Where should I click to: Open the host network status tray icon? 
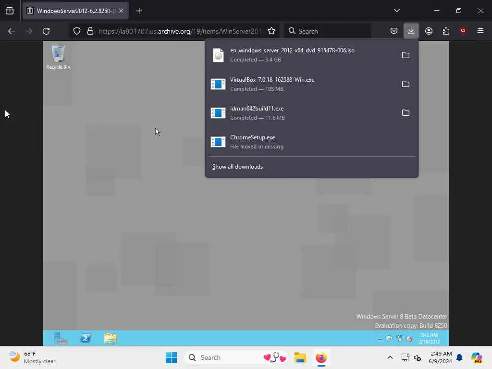pyautogui.click(x=405, y=357)
